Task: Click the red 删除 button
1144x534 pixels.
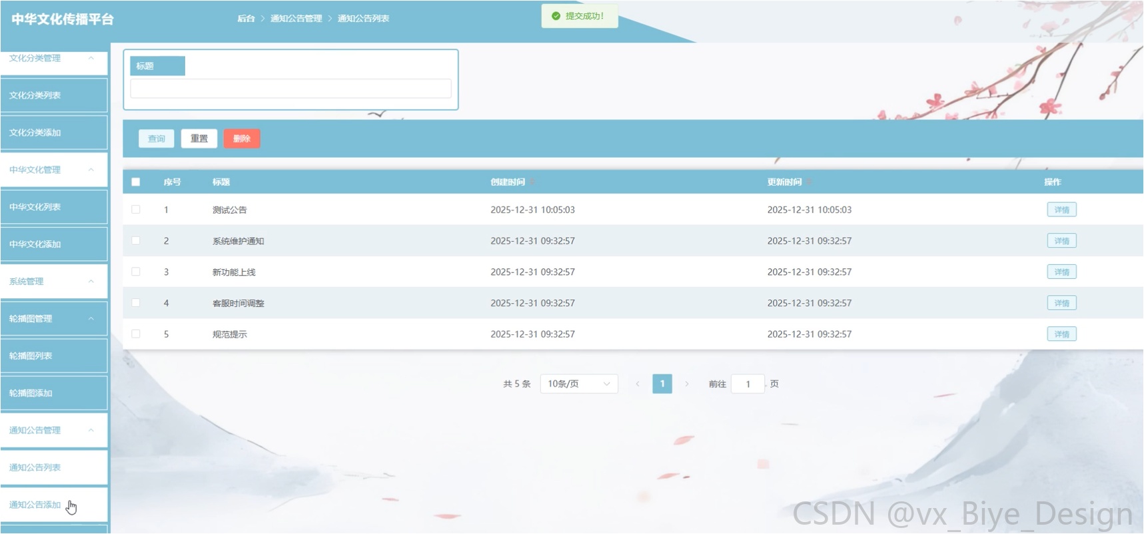Action: click(242, 138)
